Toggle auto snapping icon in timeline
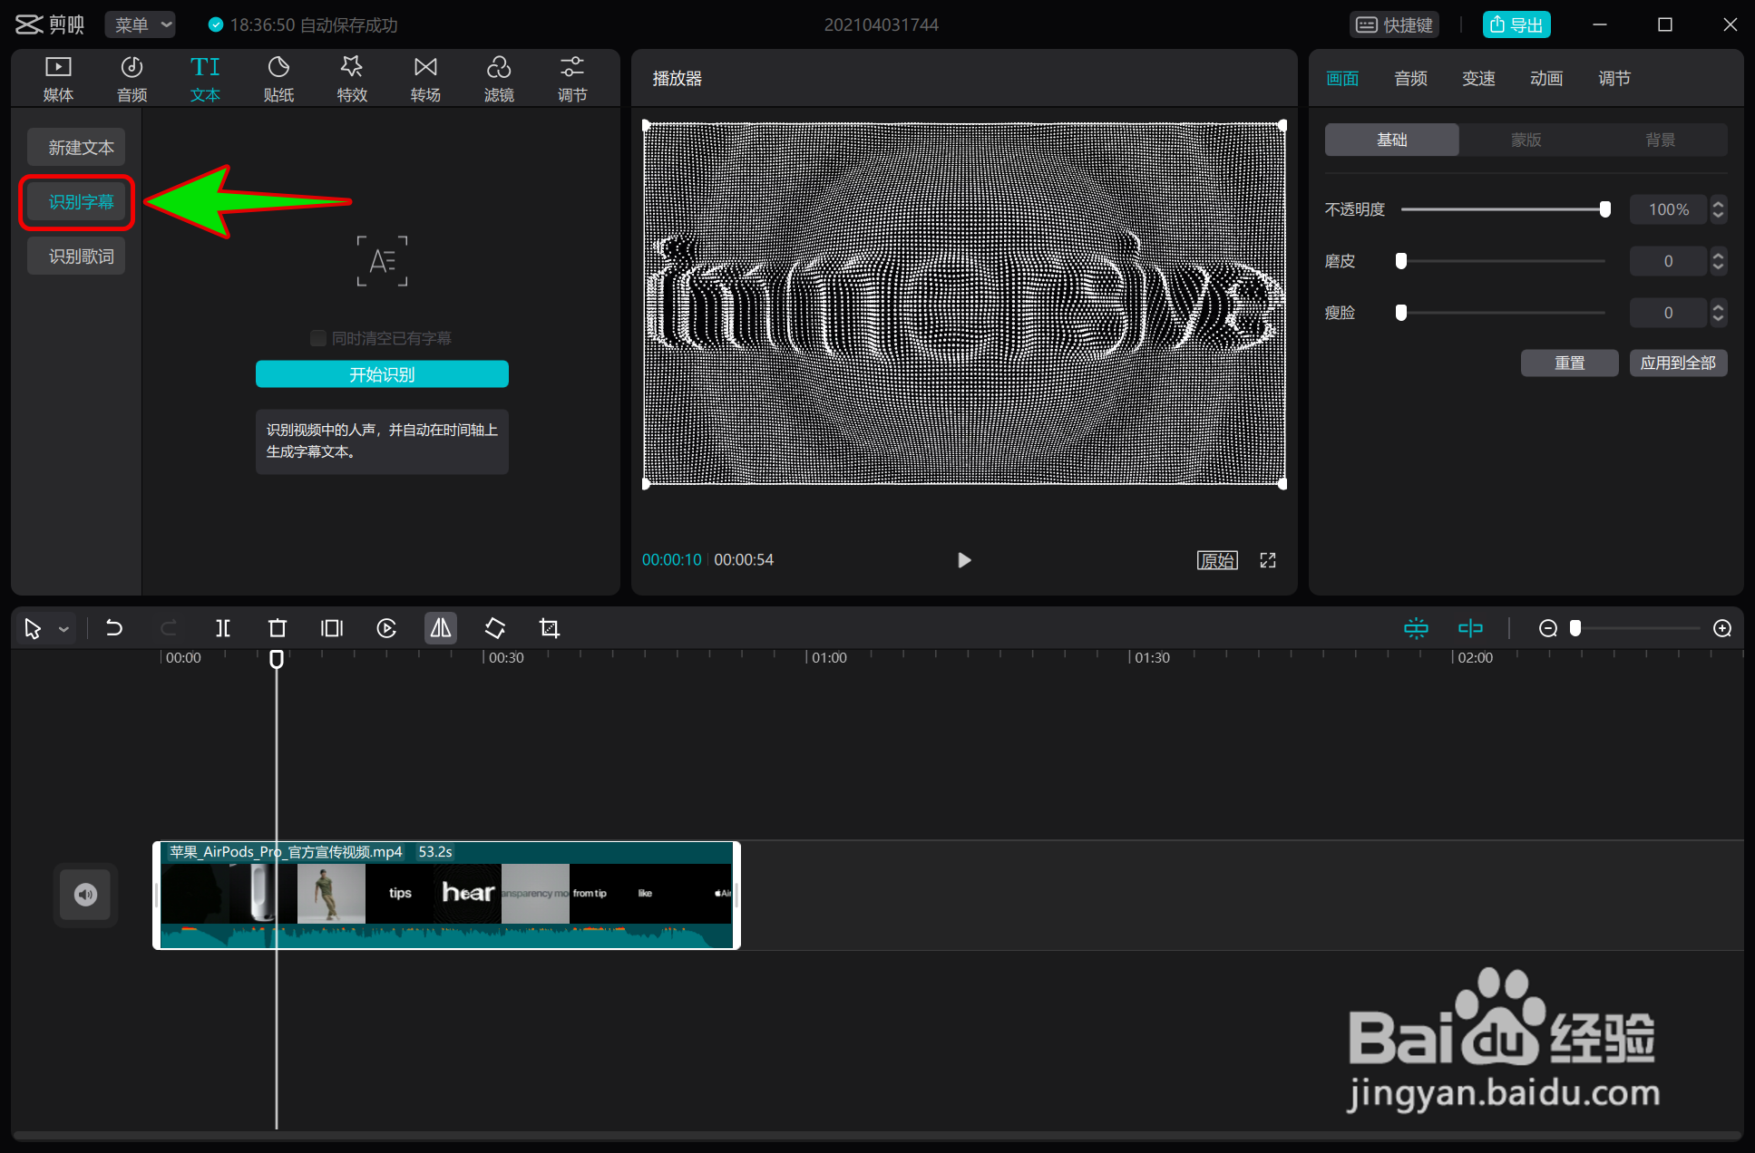 (x=1470, y=628)
